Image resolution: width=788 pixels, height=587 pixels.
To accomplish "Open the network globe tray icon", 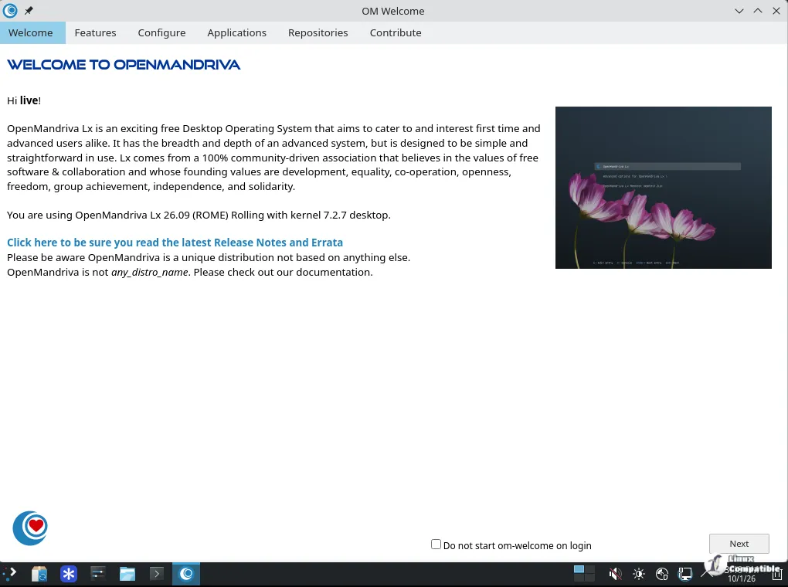I will coord(662,573).
